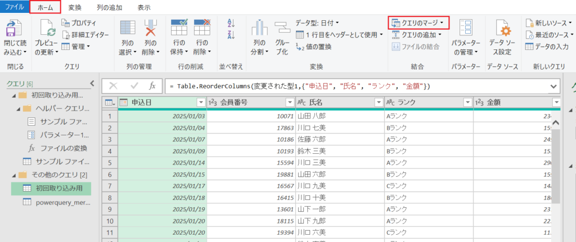Click the 列の分割 icon
This screenshot has height=242, width=576.
pyautogui.click(x=260, y=28)
